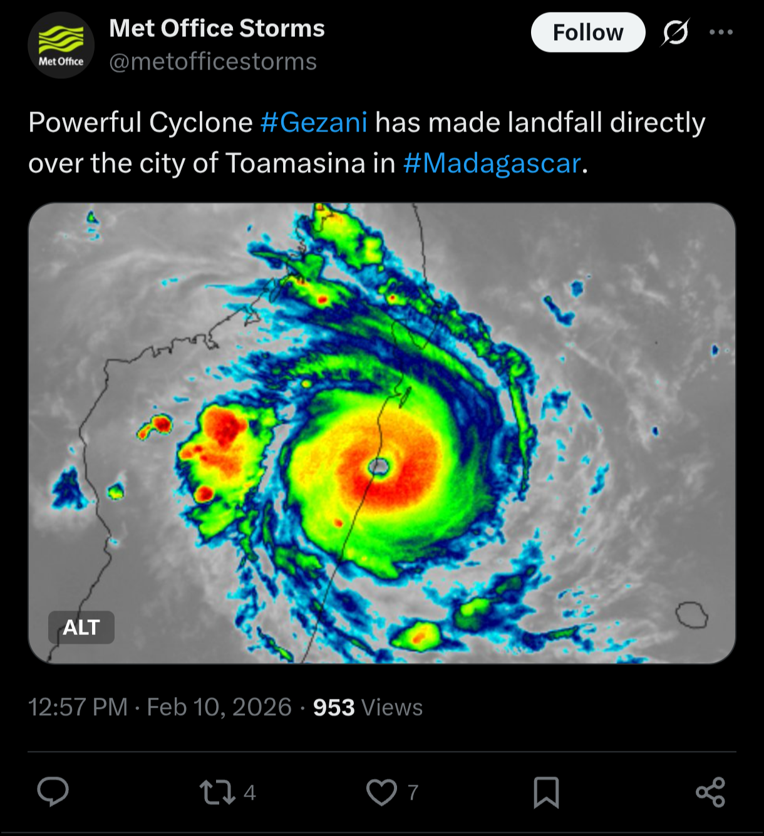The image size is (764, 836).
Task: Open the #Madagascar hashtag
Action: 492,163
